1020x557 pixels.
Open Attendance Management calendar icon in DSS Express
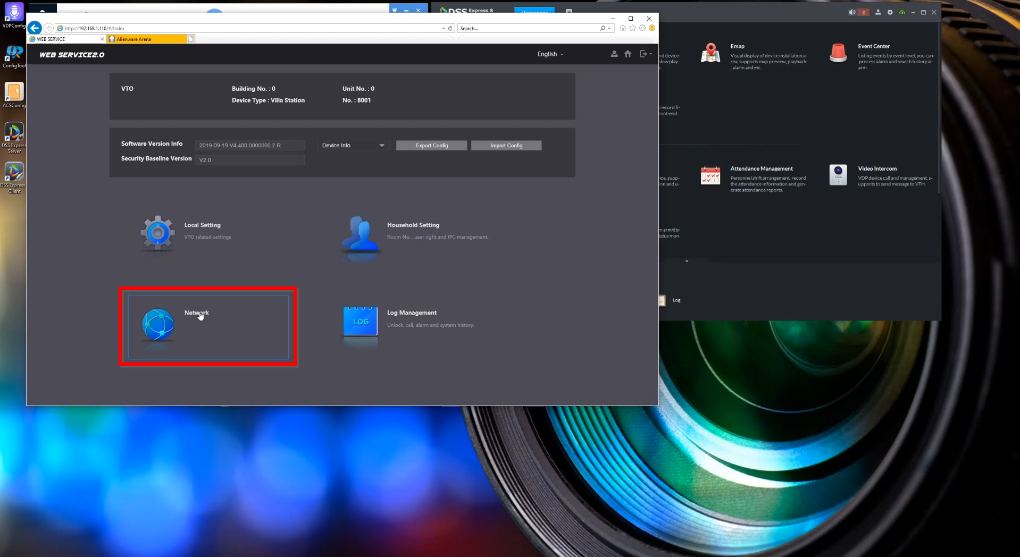tap(710, 175)
